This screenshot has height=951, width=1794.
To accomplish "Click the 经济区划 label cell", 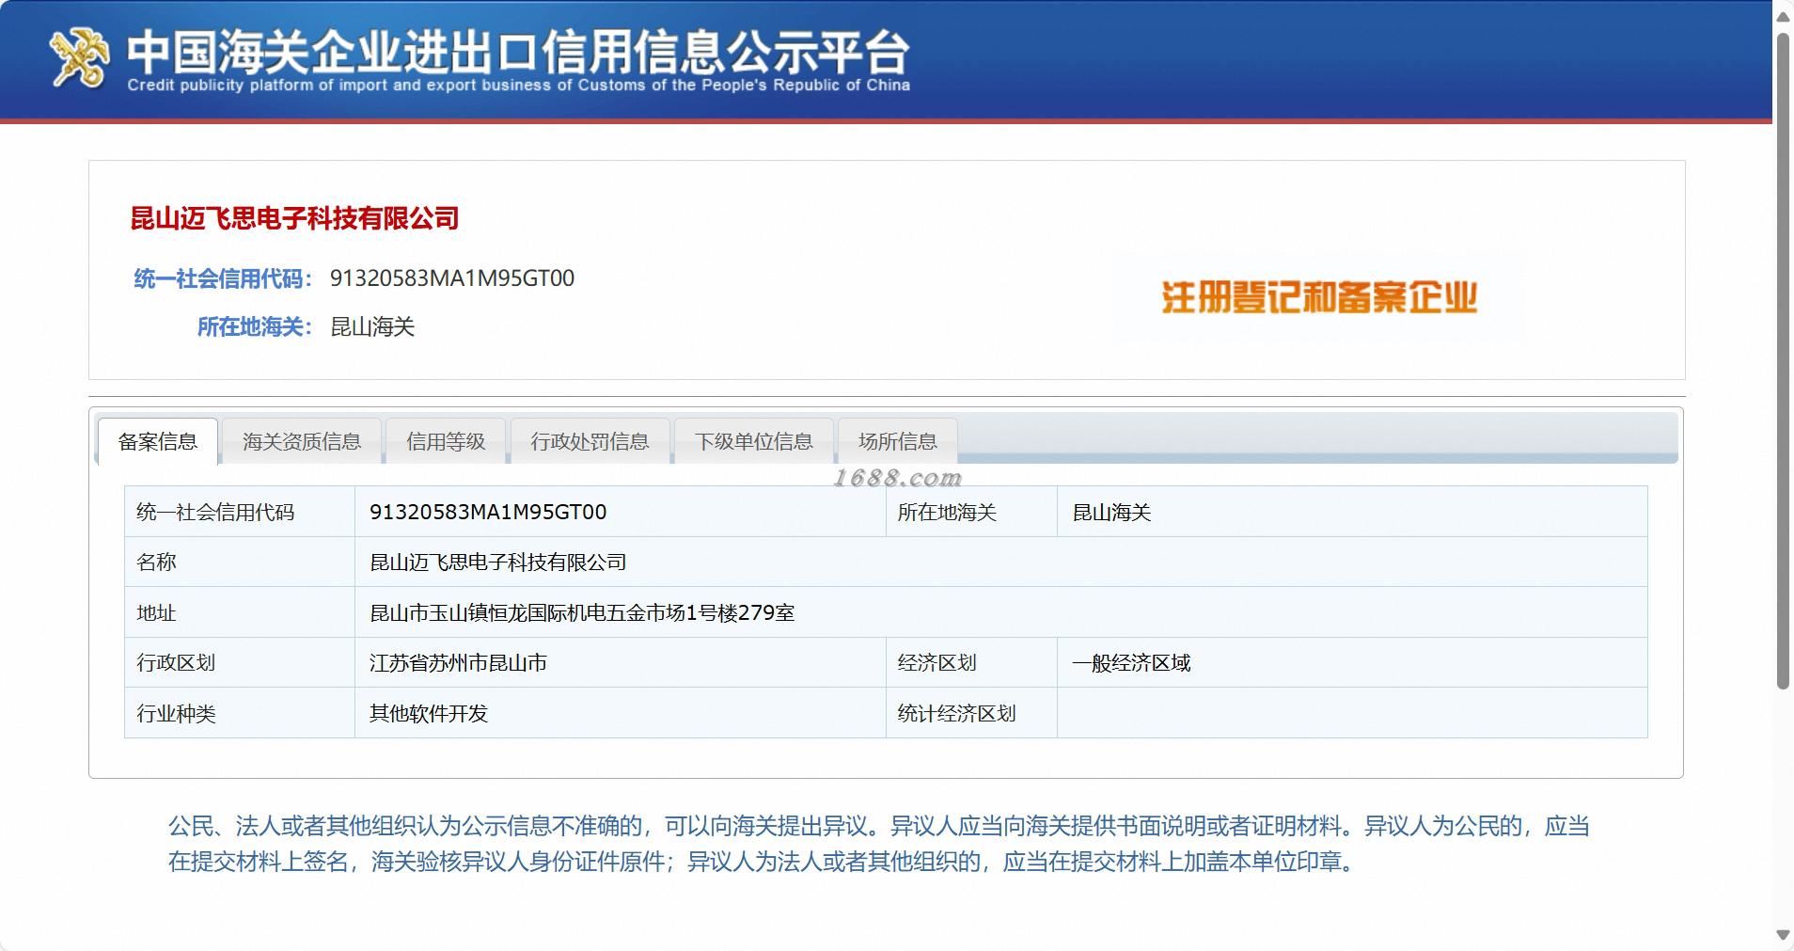I will (x=971, y=663).
